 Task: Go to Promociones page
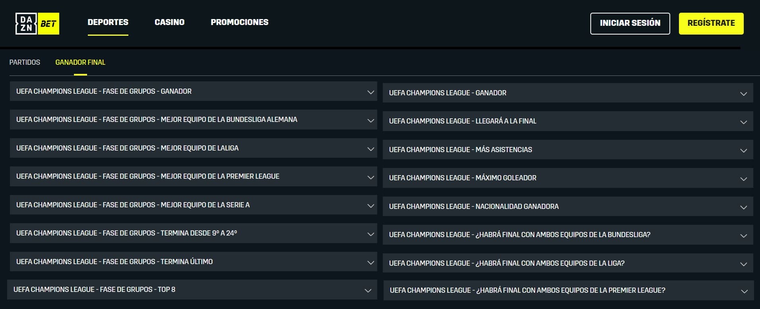239,22
